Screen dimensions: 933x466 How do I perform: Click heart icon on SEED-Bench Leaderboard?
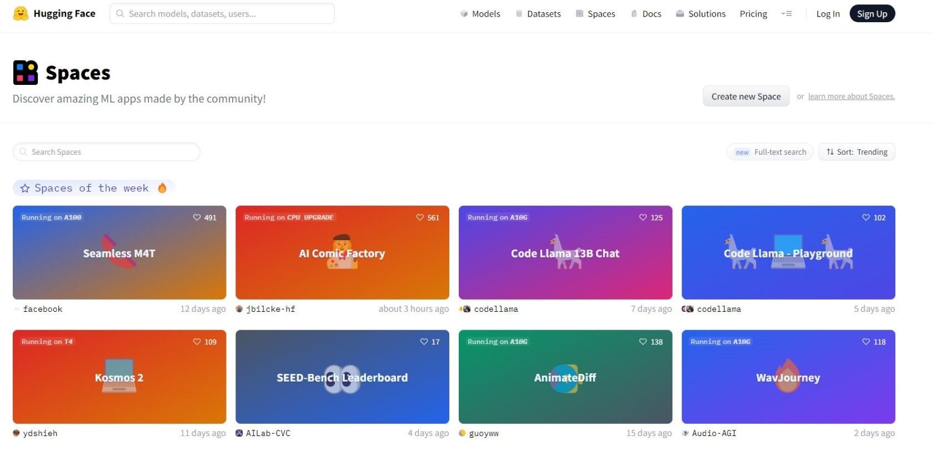[424, 342]
